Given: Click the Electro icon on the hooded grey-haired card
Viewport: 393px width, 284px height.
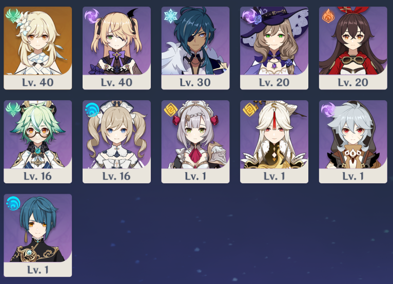Looking at the screenshot, I should pos(328,109).
